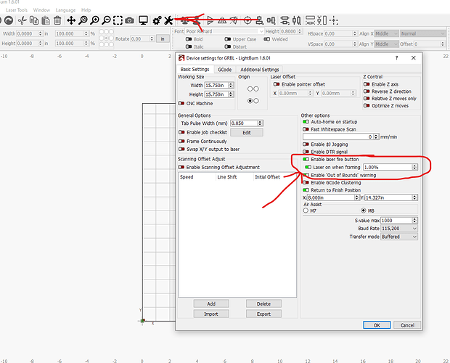Screen dimensions: 450x363
Task: Click the Import button
Action: click(211, 314)
